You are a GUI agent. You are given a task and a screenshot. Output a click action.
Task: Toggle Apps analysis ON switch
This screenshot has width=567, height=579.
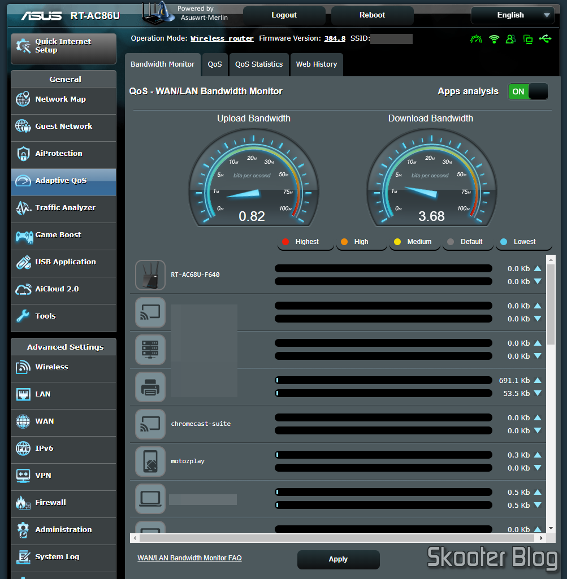point(528,92)
